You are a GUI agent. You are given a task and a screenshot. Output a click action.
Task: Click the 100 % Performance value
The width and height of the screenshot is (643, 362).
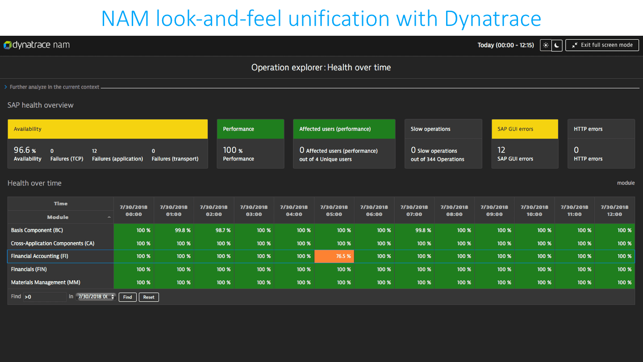(238, 154)
